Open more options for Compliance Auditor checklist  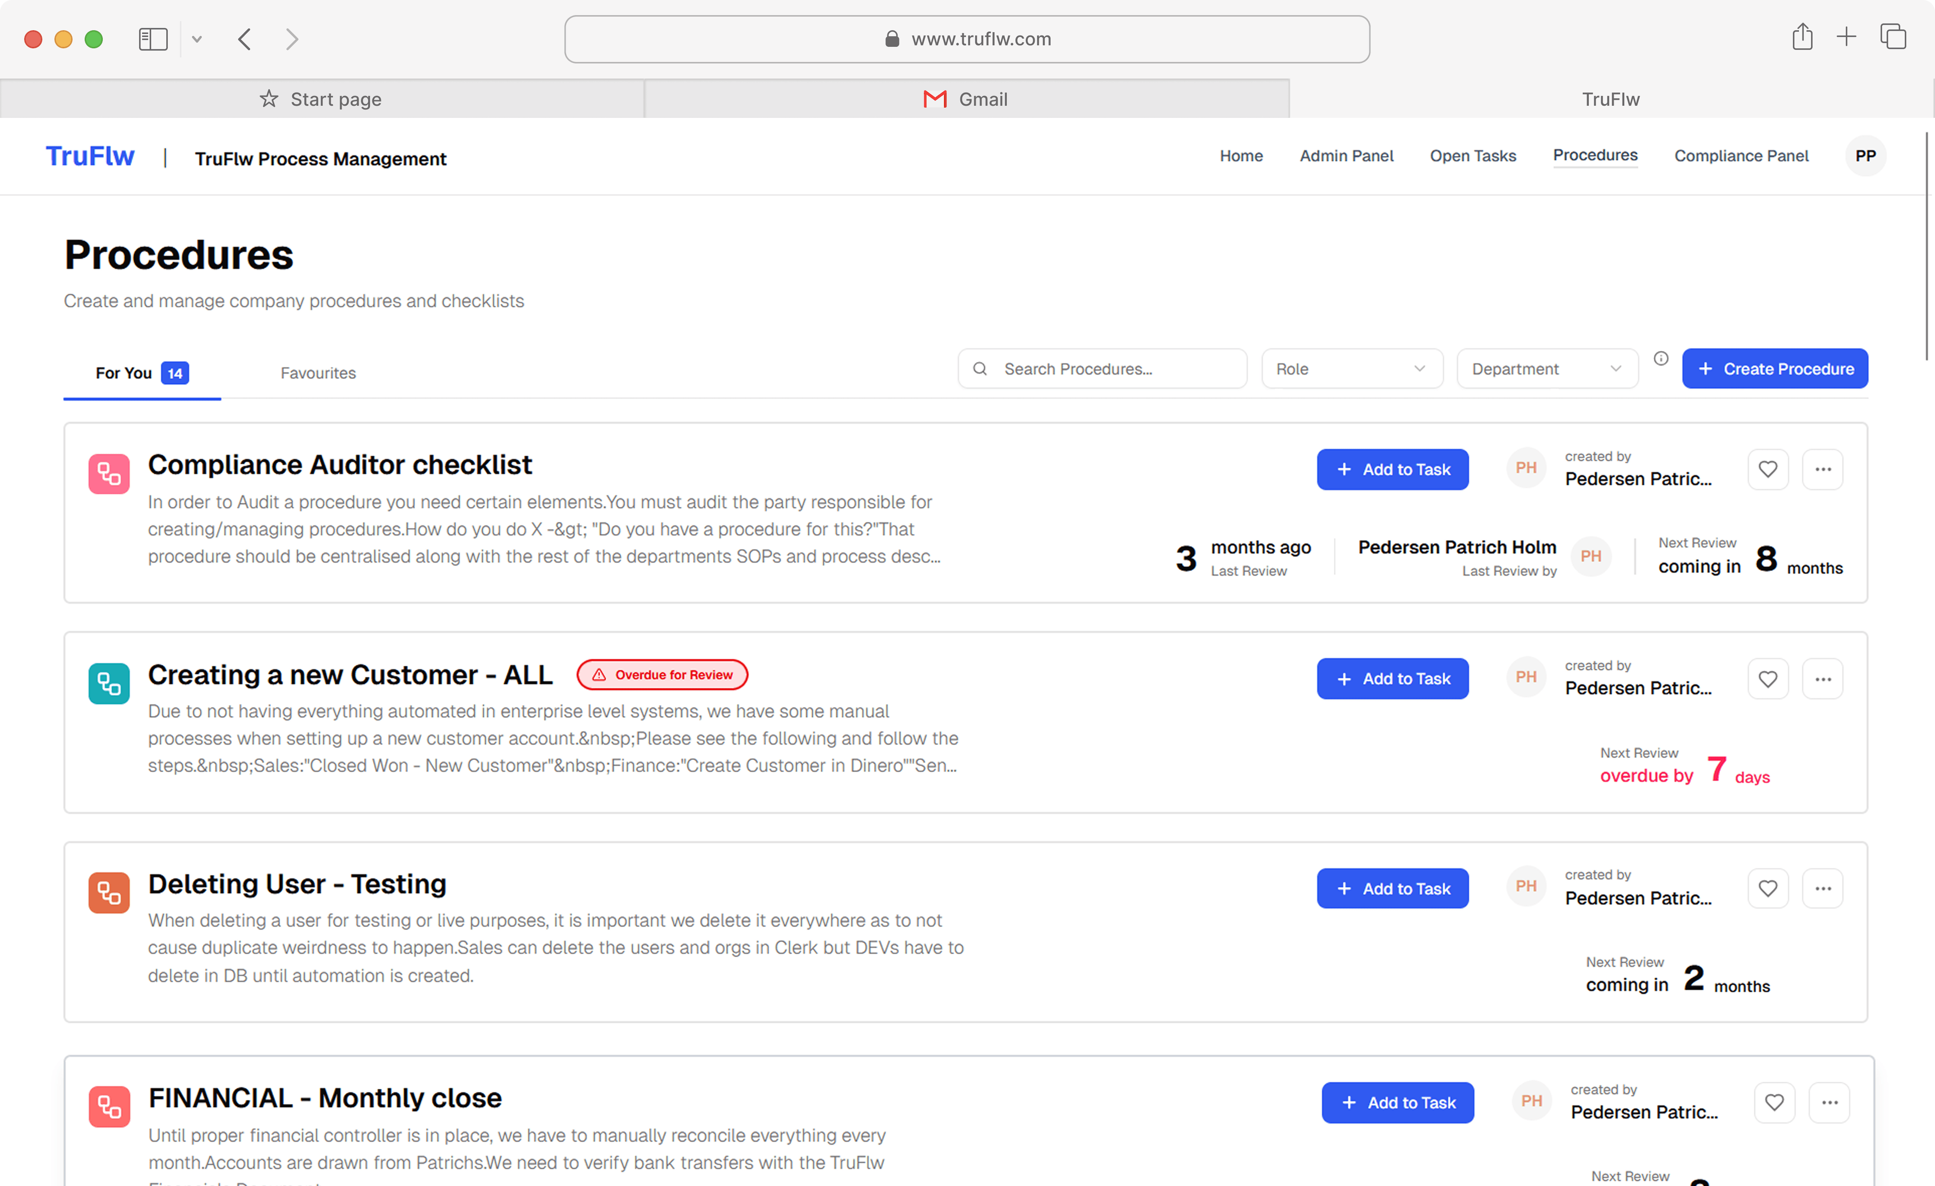pos(1822,469)
